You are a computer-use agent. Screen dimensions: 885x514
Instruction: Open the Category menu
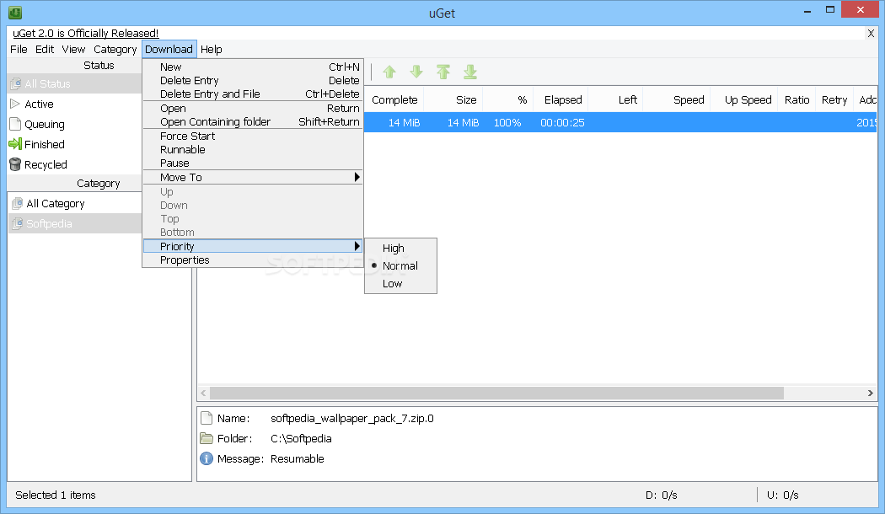(x=115, y=49)
